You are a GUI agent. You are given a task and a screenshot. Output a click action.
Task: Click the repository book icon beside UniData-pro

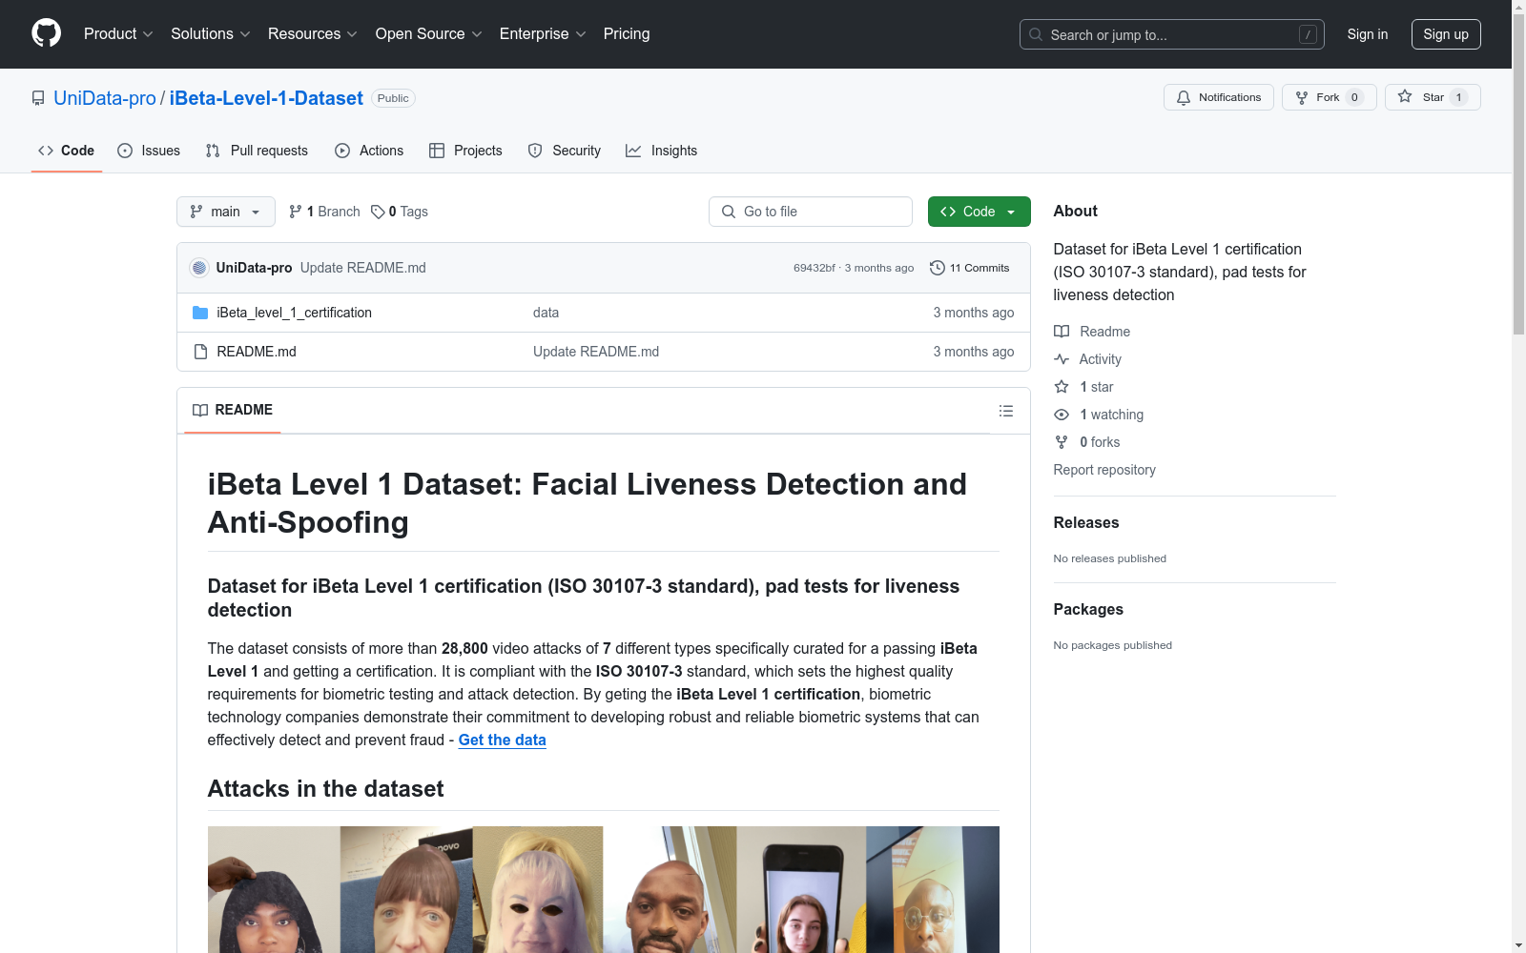point(38,98)
